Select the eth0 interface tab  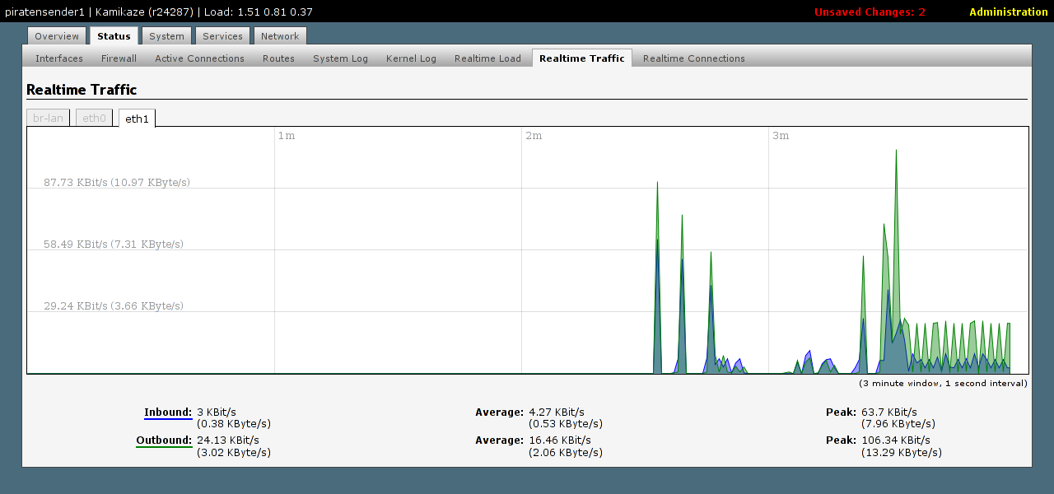click(x=94, y=119)
